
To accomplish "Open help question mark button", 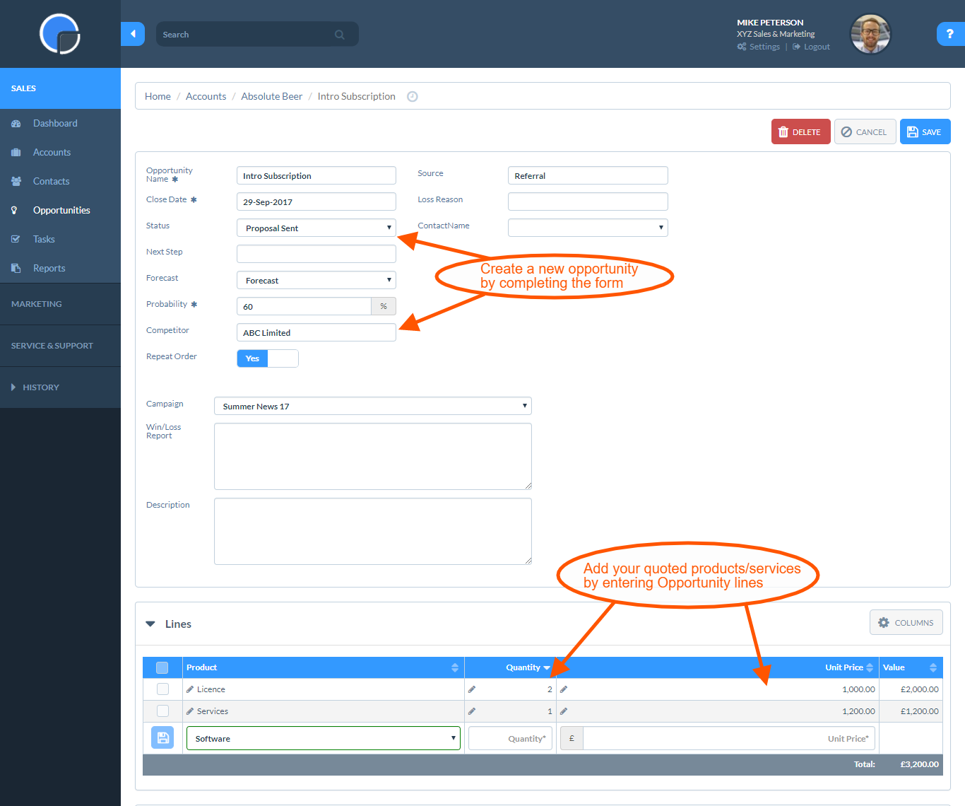I will click(950, 34).
